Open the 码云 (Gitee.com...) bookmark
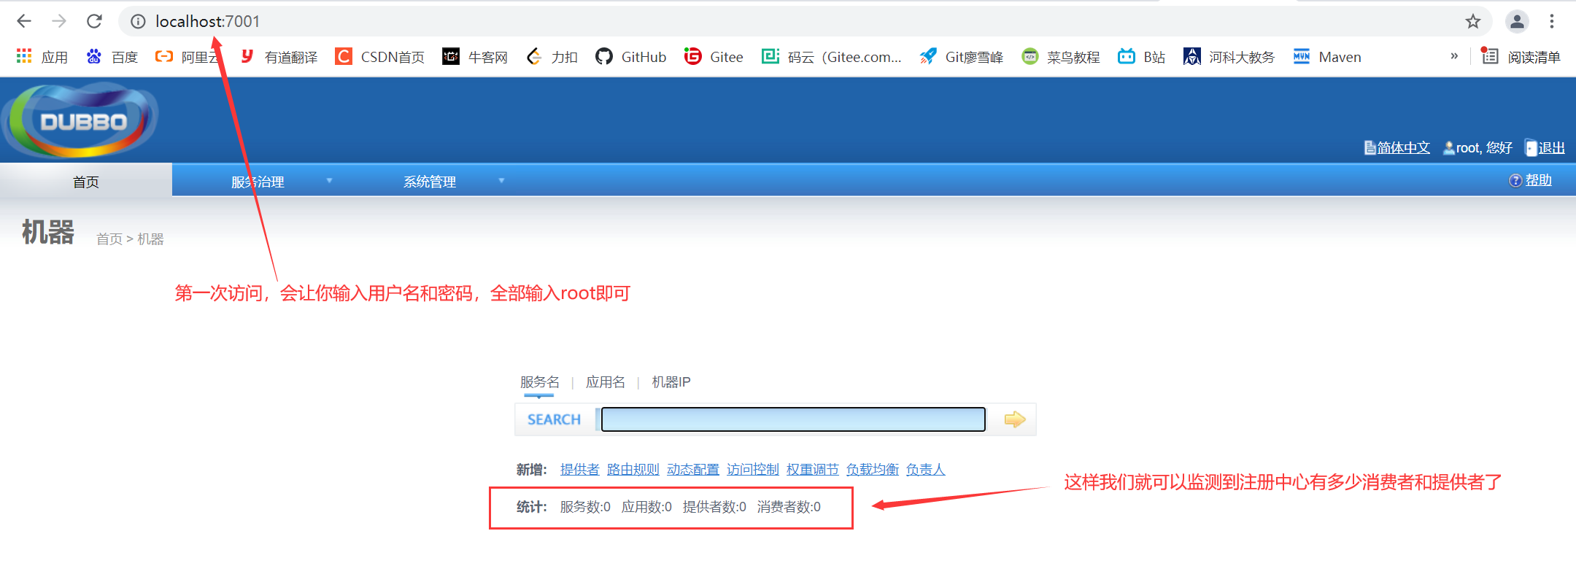The width and height of the screenshot is (1576, 566). [831, 56]
